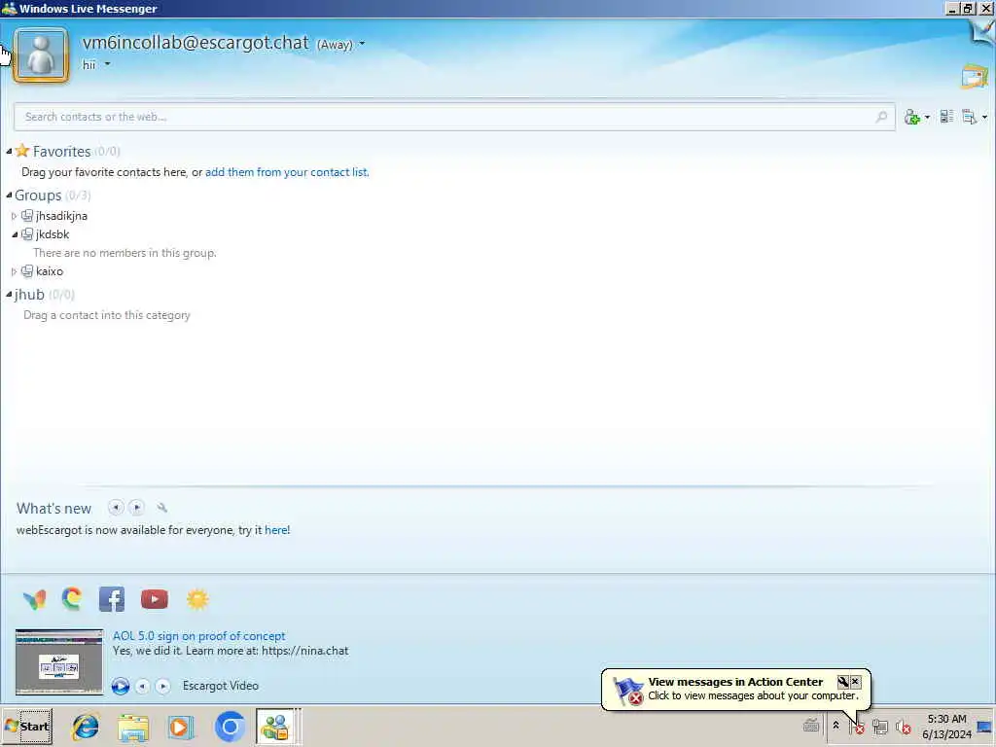The image size is (996, 747).
Task: Collapse the jkdsbk group
Action: [14, 234]
